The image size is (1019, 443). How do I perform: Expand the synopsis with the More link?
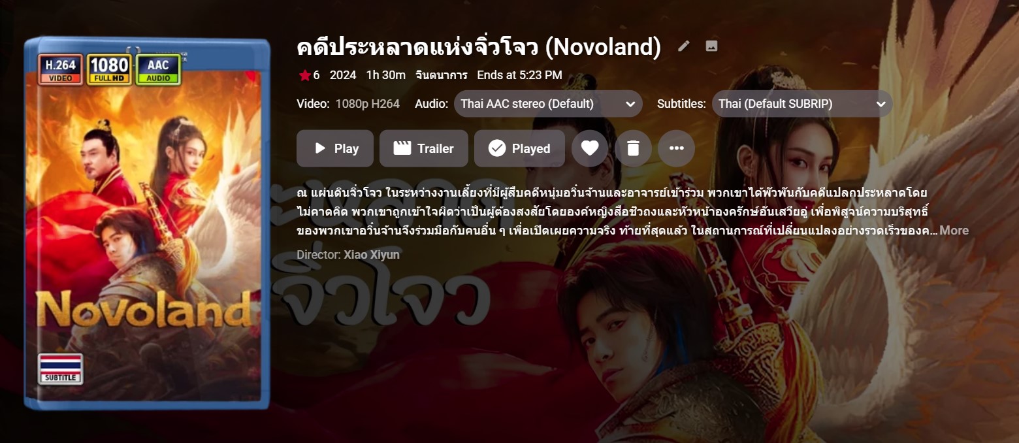point(954,231)
